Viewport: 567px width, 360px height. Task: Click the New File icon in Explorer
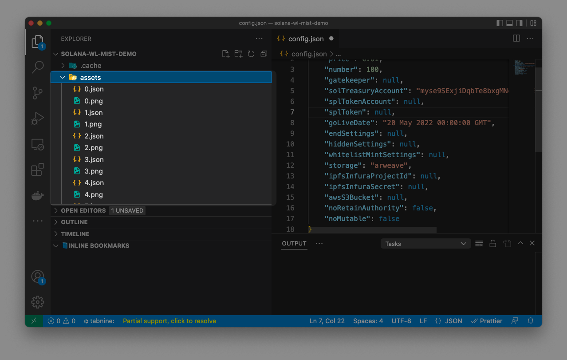pyautogui.click(x=226, y=54)
